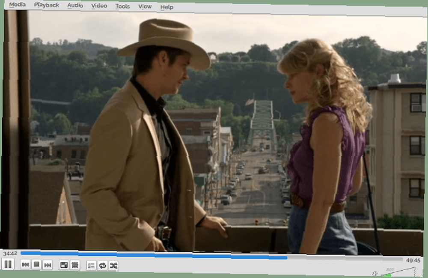
Task: Open the Media menu
Action: tap(17, 5)
